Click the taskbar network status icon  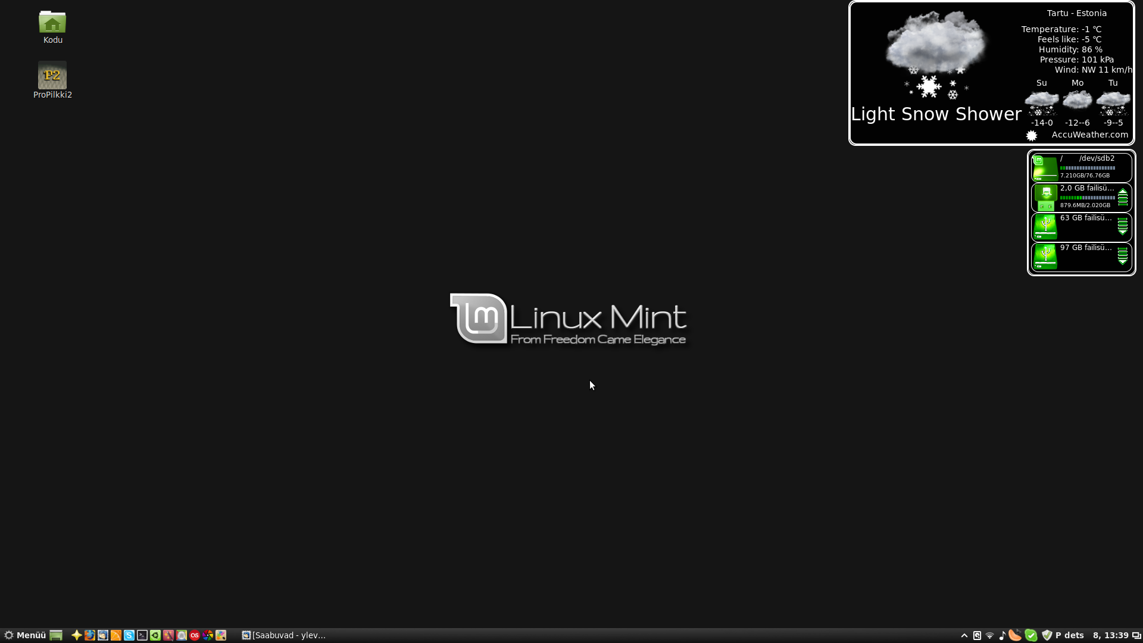989,635
